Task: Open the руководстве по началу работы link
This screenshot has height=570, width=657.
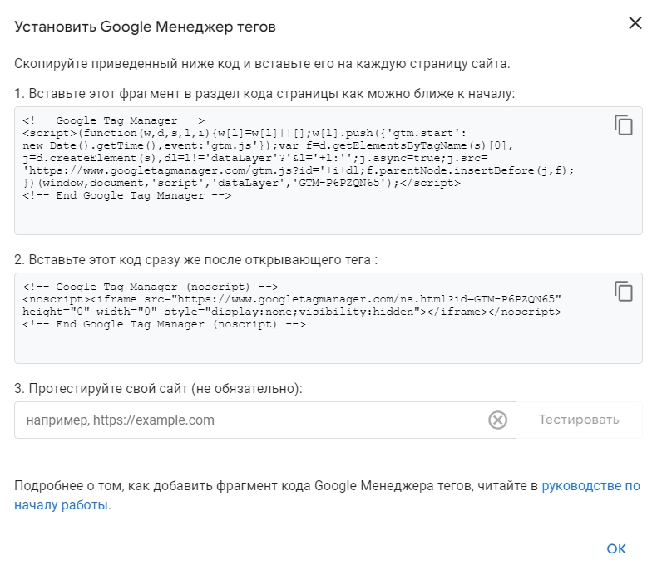Action: point(327,495)
